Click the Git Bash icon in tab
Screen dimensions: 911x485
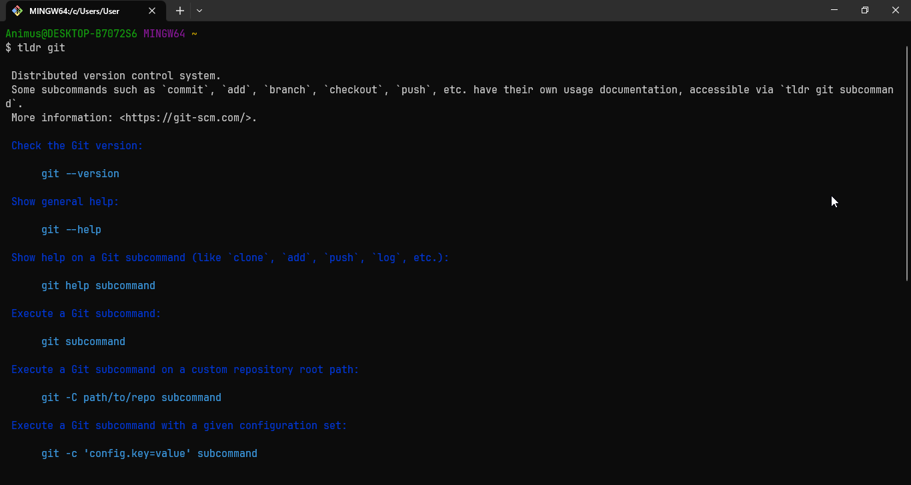click(18, 11)
